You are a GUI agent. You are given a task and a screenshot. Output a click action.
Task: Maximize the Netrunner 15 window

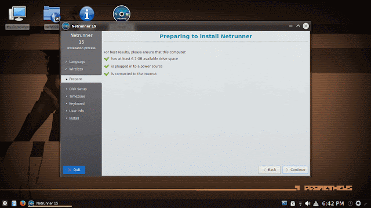coord(298,26)
